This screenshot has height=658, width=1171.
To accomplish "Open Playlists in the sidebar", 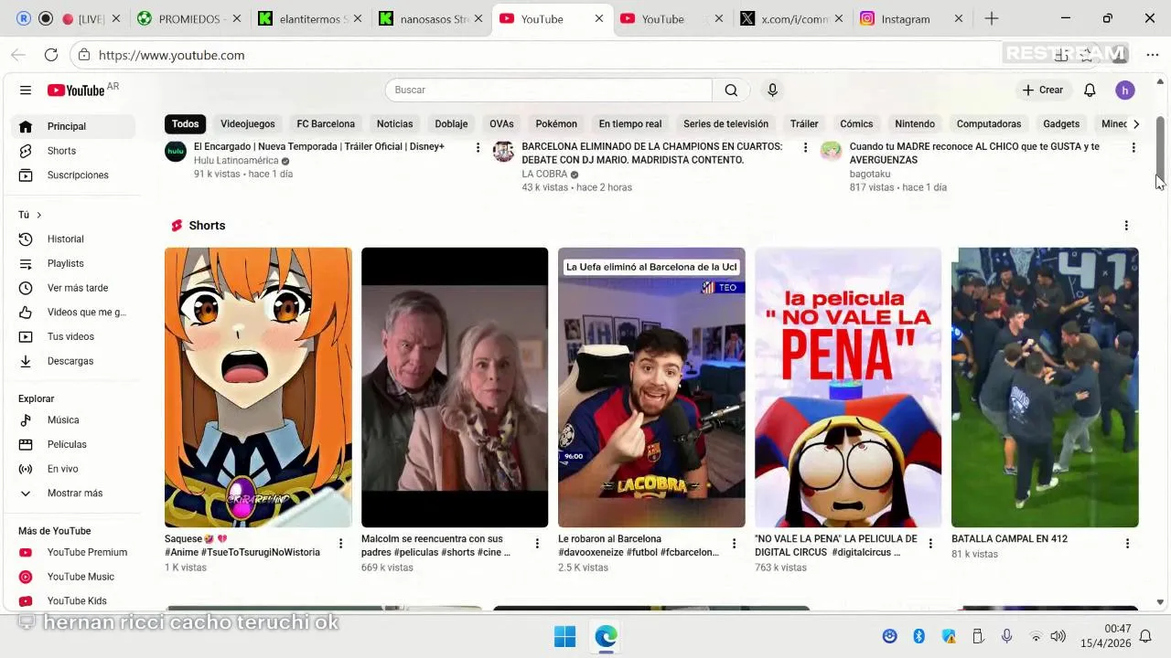I will coord(73,263).
